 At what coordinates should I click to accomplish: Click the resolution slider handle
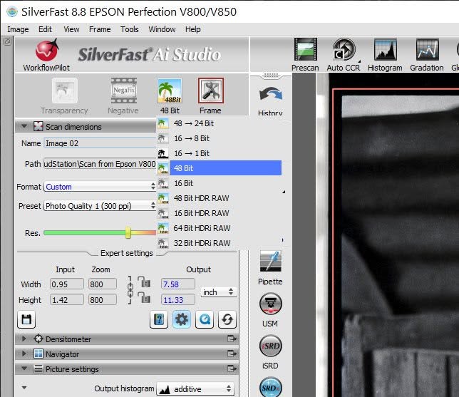(128, 232)
